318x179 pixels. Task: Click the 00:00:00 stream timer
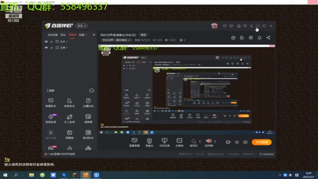(266, 154)
